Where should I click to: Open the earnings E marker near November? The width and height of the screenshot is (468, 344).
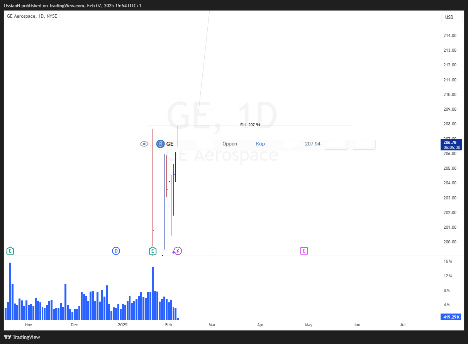click(x=10, y=251)
